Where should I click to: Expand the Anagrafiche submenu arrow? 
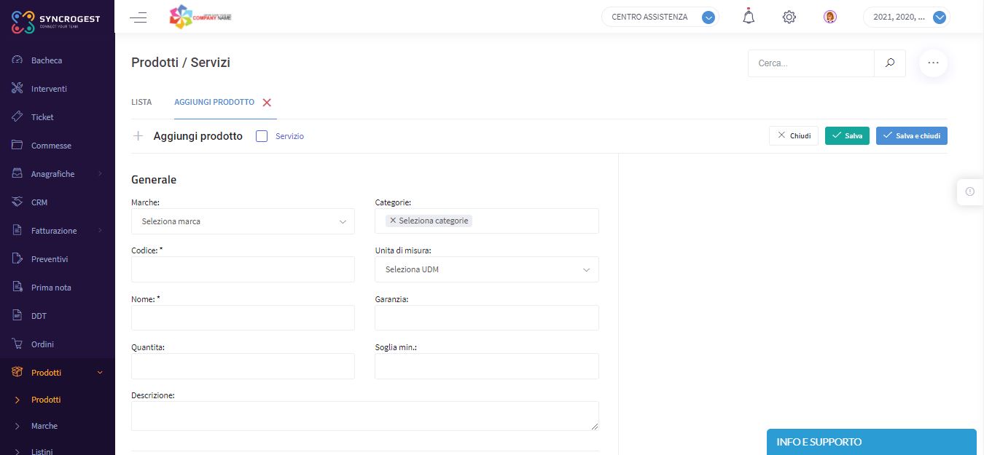(x=100, y=174)
